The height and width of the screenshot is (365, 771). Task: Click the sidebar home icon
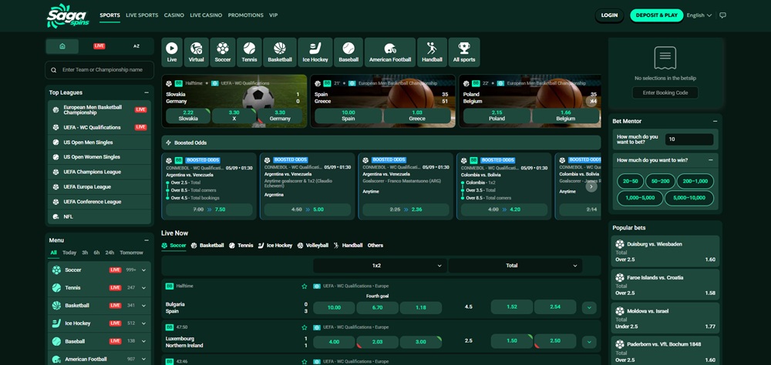tap(62, 46)
